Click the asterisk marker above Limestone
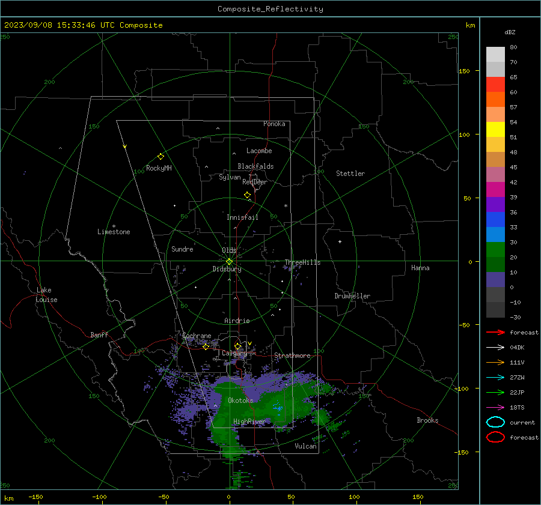The width and height of the screenshot is (541, 505). coord(114,226)
